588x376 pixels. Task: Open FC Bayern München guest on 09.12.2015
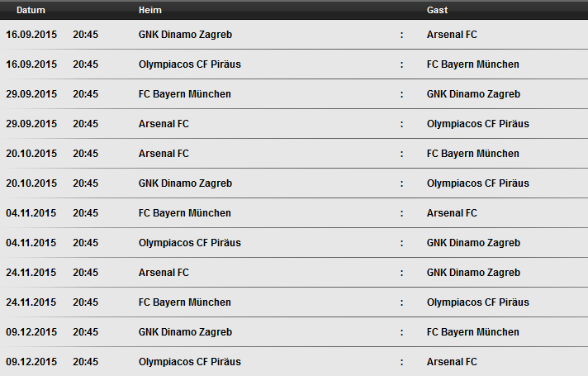point(473,332)
